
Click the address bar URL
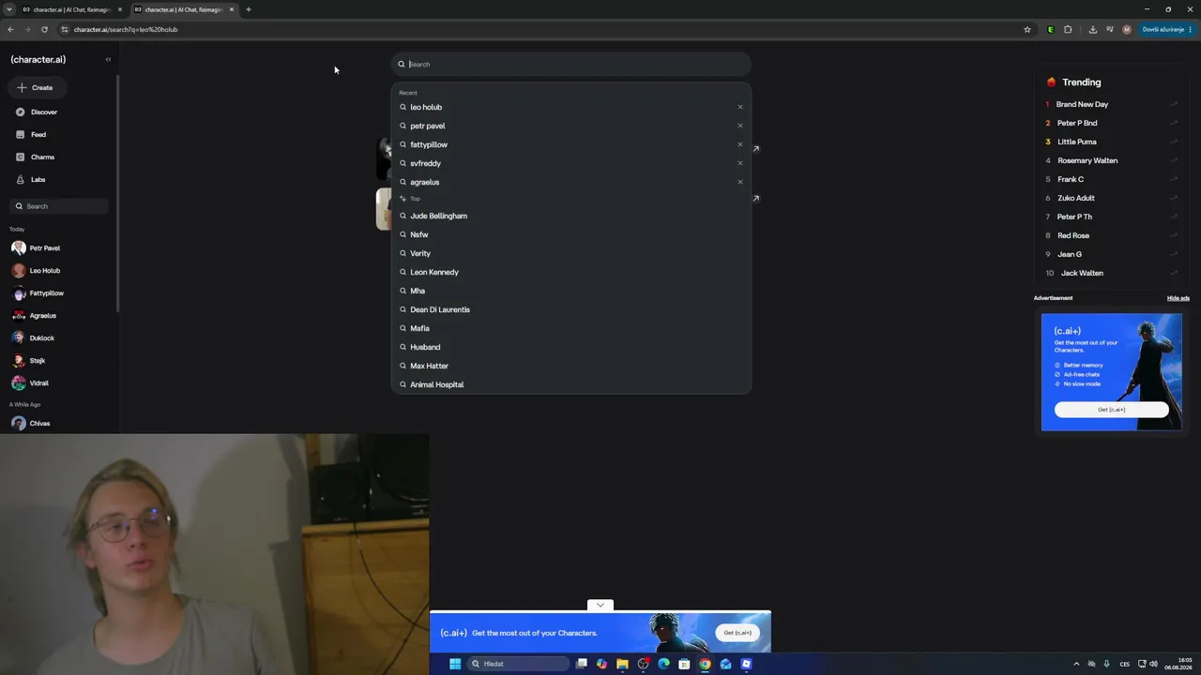[x=126, y=29]
